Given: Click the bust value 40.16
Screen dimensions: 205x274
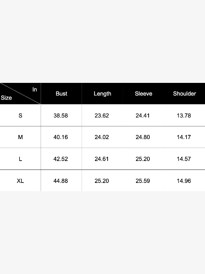Looking at the screenshot, I should coord(61,137).
